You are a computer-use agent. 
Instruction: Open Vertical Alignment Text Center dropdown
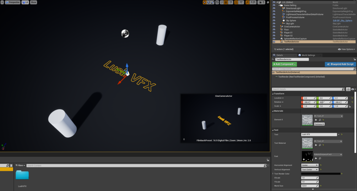310,170
